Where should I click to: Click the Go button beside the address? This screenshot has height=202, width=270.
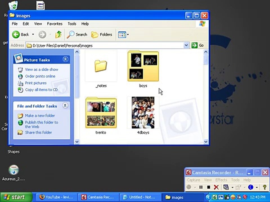(197, 45)
